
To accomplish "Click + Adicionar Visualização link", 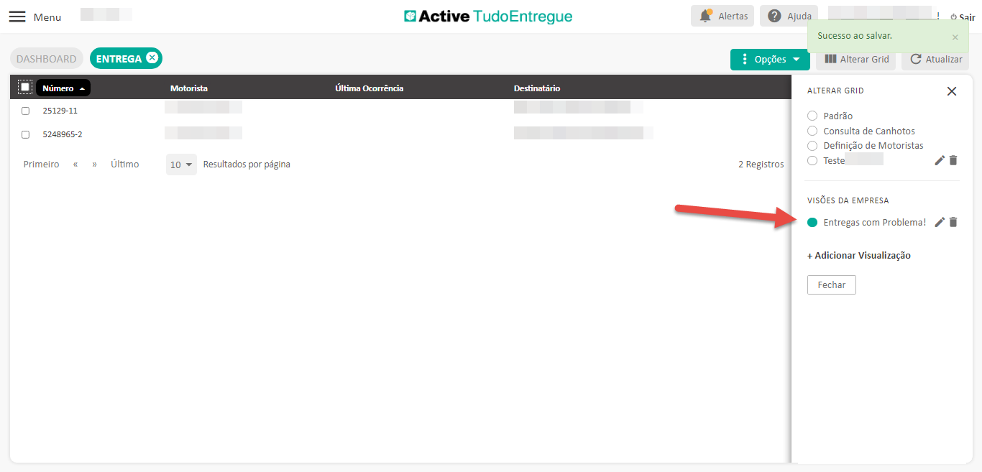I will (858, 256).
